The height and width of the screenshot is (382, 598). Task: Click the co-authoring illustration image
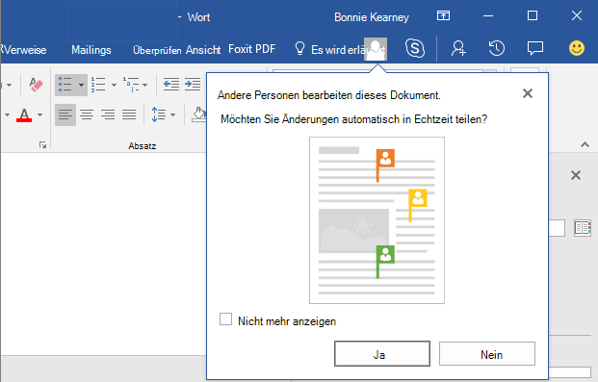377,220
